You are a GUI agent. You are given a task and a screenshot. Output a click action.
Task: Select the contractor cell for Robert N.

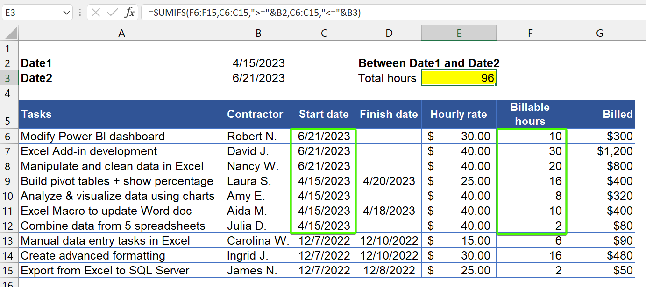click(x=258, y=136)
